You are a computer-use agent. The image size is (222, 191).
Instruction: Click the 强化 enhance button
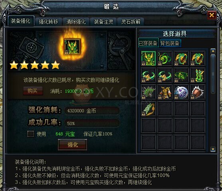point(73,145)
